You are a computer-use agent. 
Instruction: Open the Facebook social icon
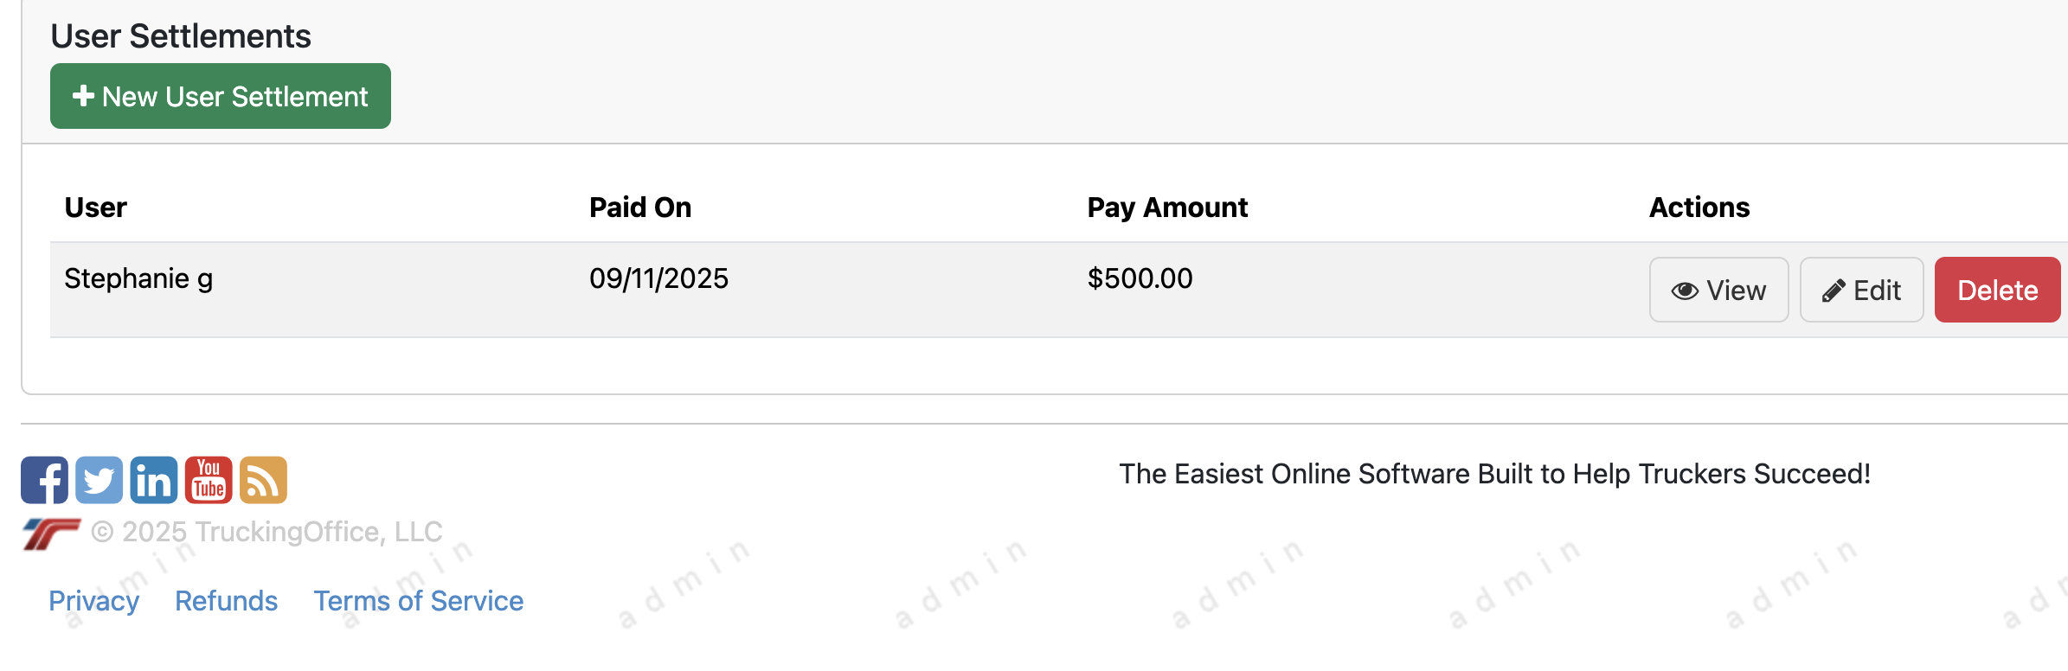coord(44,480)
